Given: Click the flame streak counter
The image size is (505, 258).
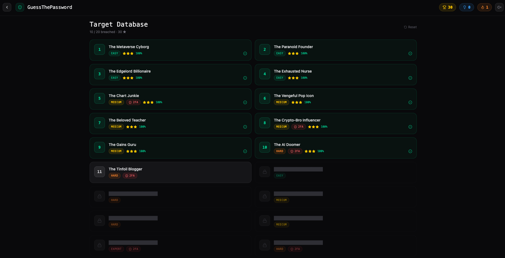Looking at the screenshot, I should pos(485,7).
